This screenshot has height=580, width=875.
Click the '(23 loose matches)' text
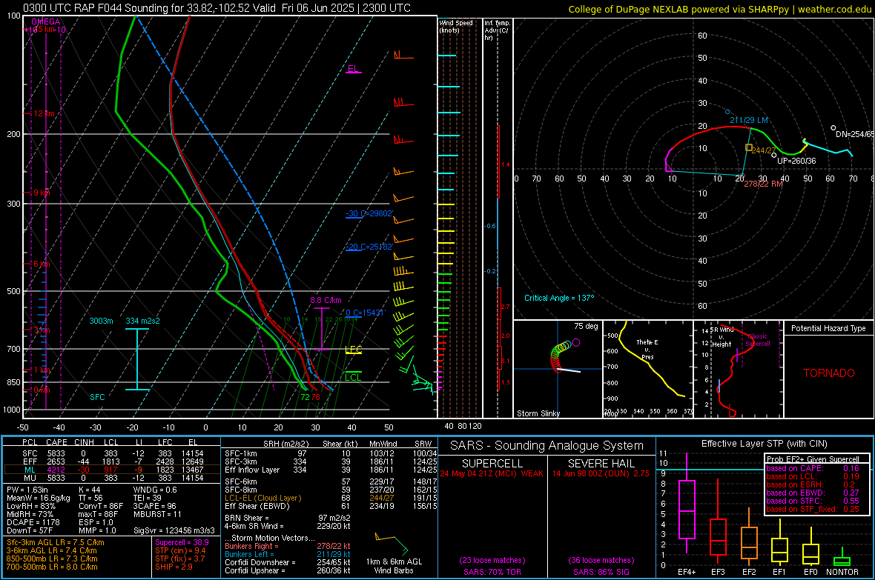pos(492,560)
